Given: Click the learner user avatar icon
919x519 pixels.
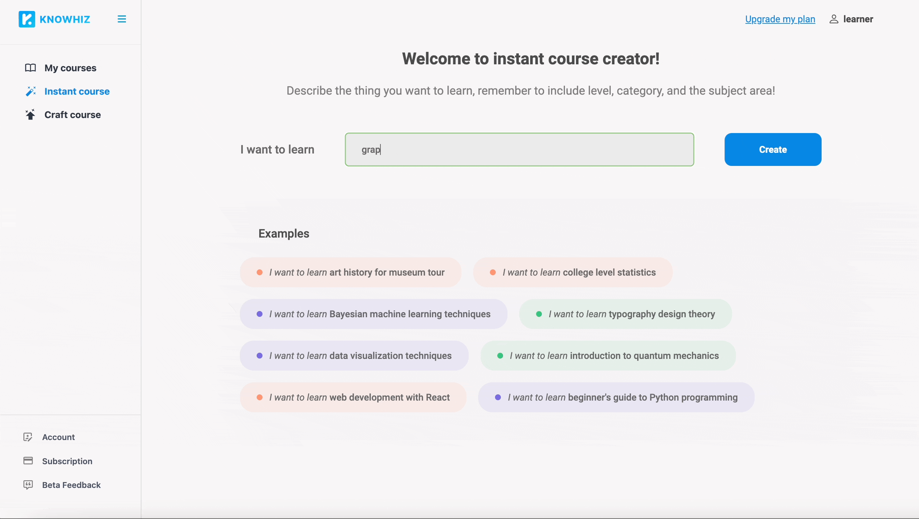Looking at the screenshot, I should pos(834,19).
